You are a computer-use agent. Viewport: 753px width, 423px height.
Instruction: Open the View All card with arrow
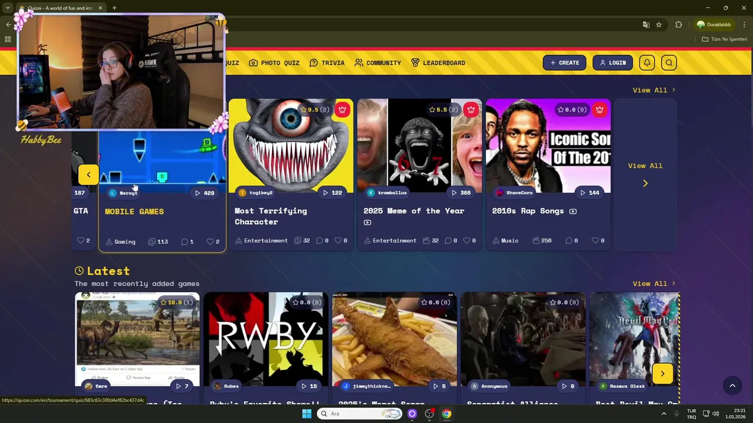point(645,174)
